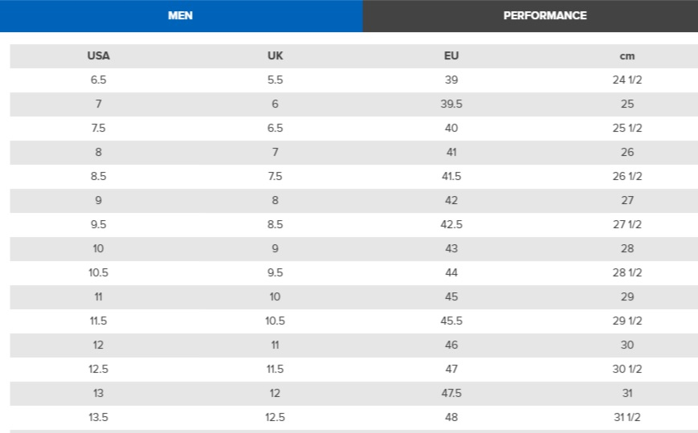
Task: Click USA size 6.5 cell
Action: coord(98,80)
